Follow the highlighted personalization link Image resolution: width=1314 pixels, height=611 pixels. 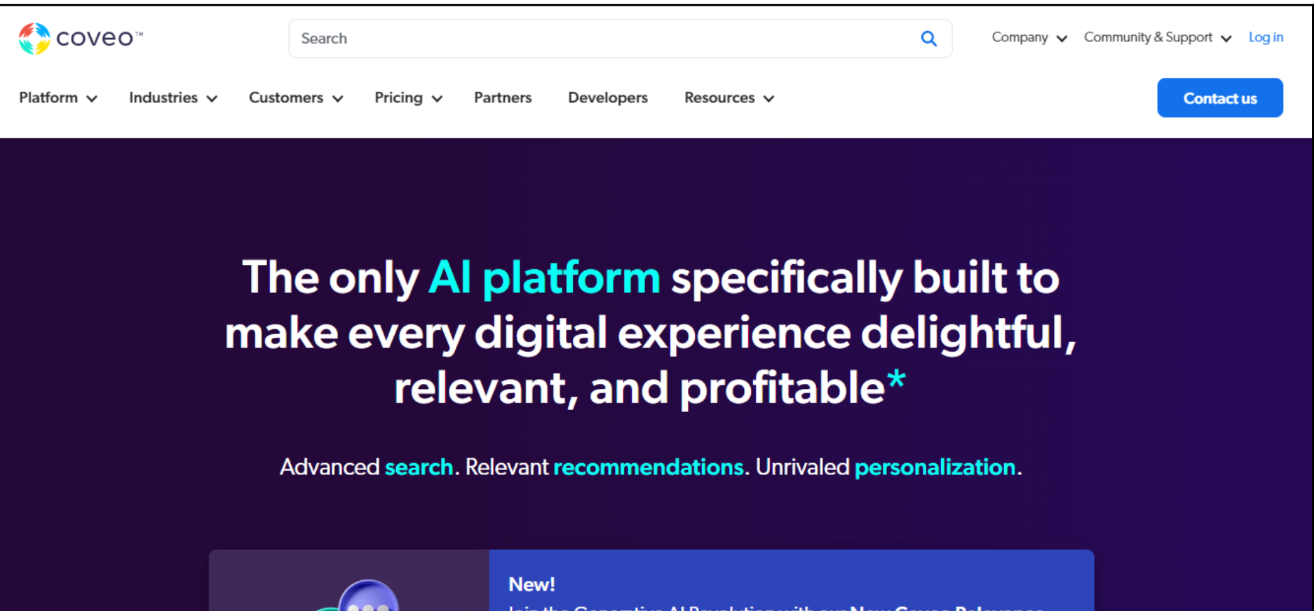pyautogui.click(x=935, y=467)
